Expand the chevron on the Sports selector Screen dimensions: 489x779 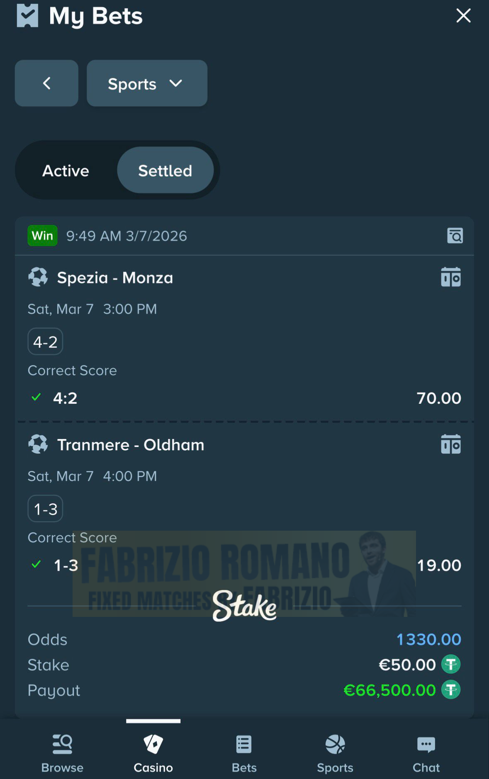[x=176, y=83]
